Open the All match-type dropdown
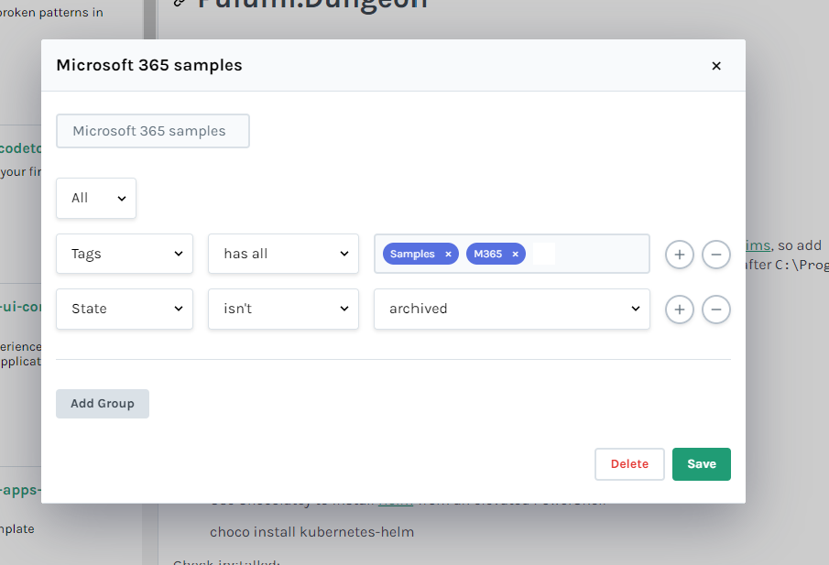This screenshot has height=565, width=829. [x=95, y=198]
